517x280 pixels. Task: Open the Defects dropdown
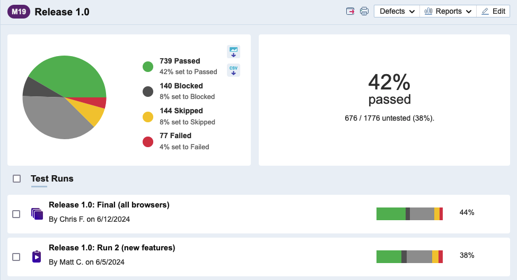tap(397, 11)
